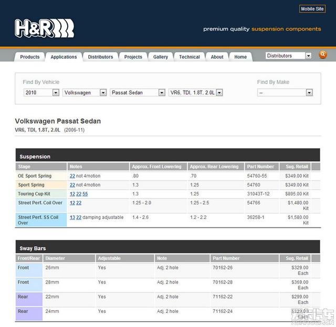This screenshot has height=327, width=336.
Task: Click sway bar part number 70162-28
Action: (x=223, y=282)
